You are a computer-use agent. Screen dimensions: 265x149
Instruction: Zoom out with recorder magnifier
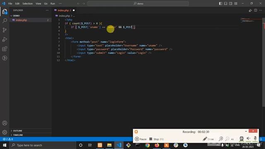tap(227, 139)
